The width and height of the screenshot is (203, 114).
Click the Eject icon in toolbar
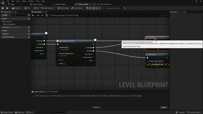(97, 8)
